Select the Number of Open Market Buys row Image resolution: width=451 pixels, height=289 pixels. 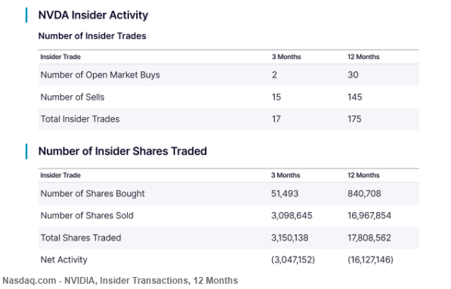tap(229, 75)
